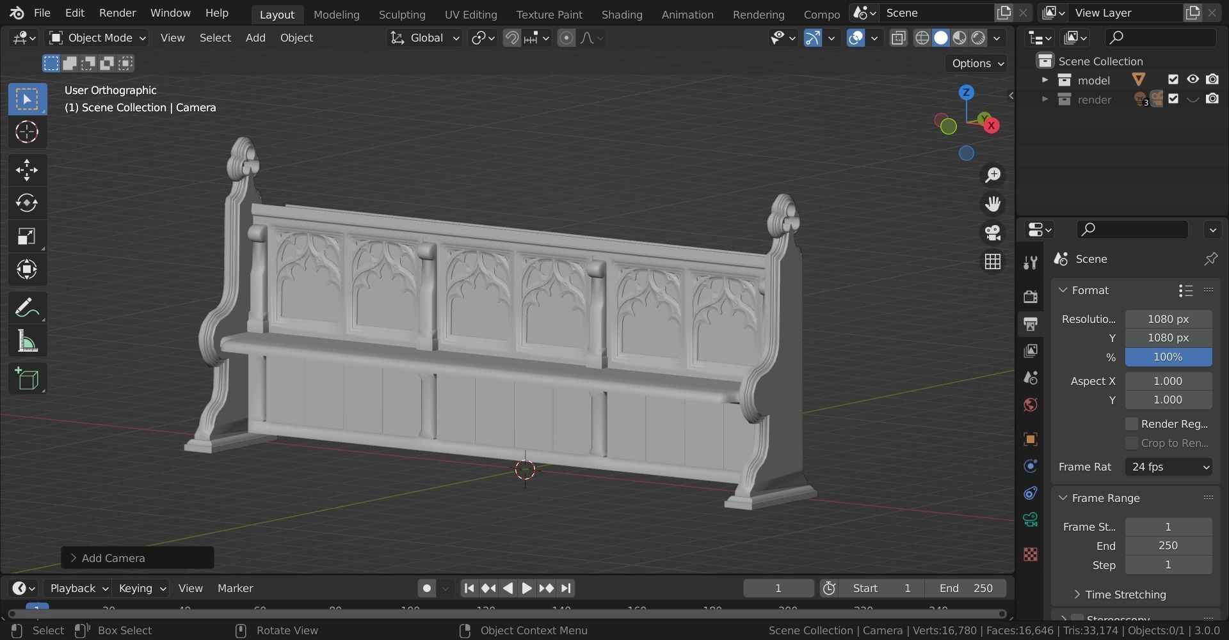Click the current frame number field
1229x640 pixels.
click(x=778, y=588)
